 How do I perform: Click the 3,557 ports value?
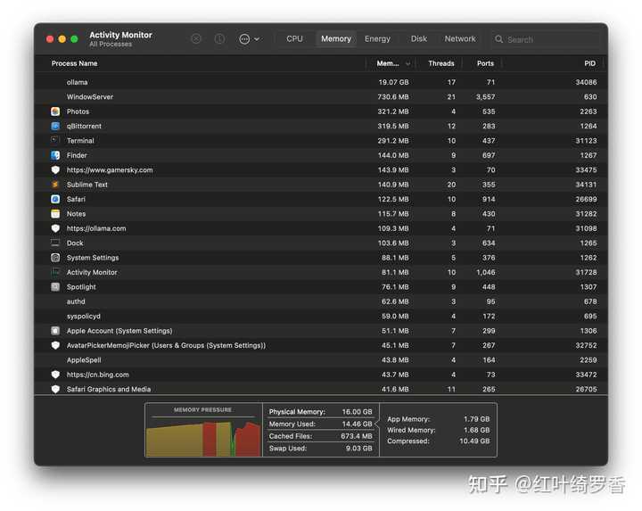tap(486, 97)
